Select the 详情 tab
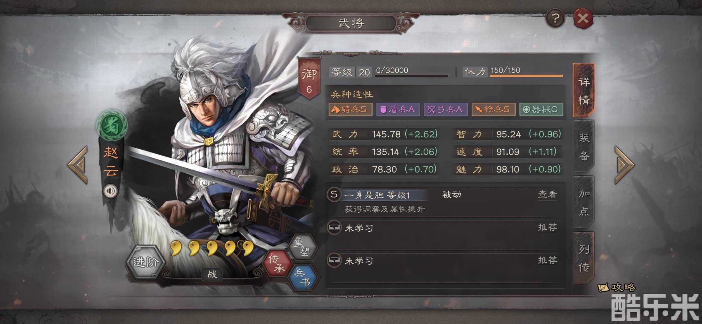 pyautogui.click(x=584, y=90)
